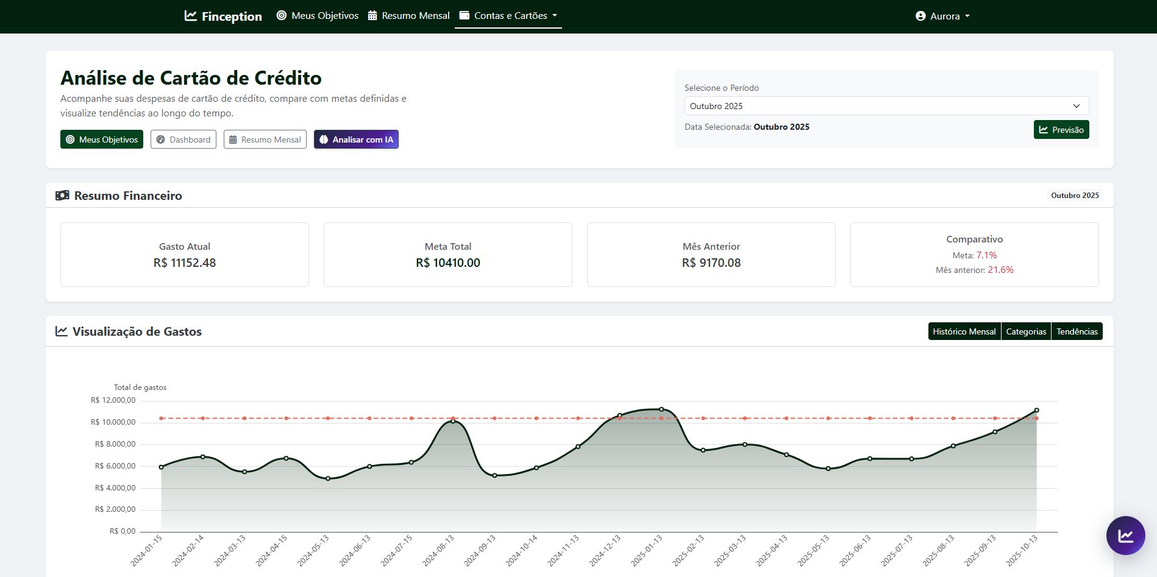Expand the Contas e Cartões menu
The image size is (1157, 577).
(508, 15)
